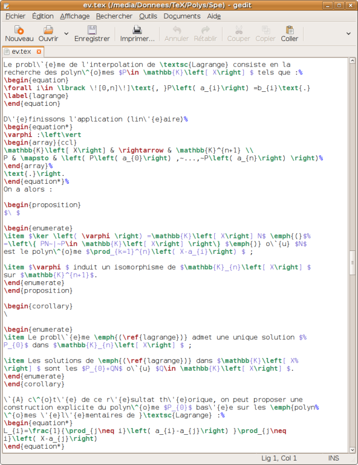Expand recent files arrow next to Ouvrir
The image size is (358, 465).
tap(67, 34)
